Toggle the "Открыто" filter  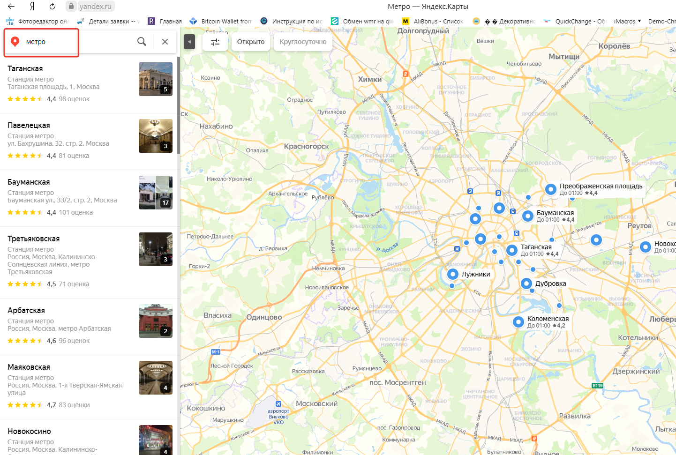[251, 42]
